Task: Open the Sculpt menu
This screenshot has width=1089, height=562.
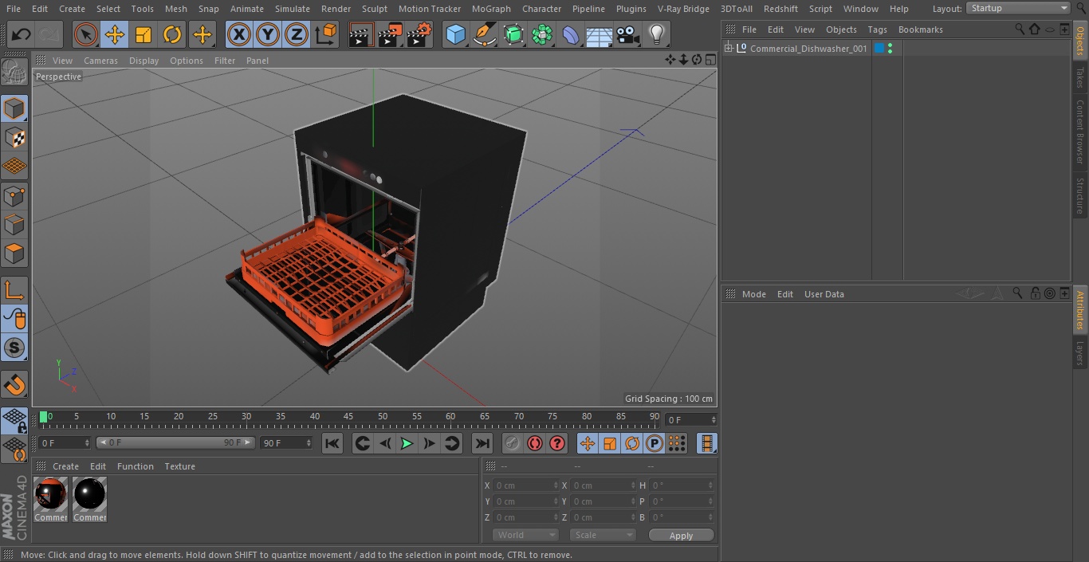Action: click(374, 9)
